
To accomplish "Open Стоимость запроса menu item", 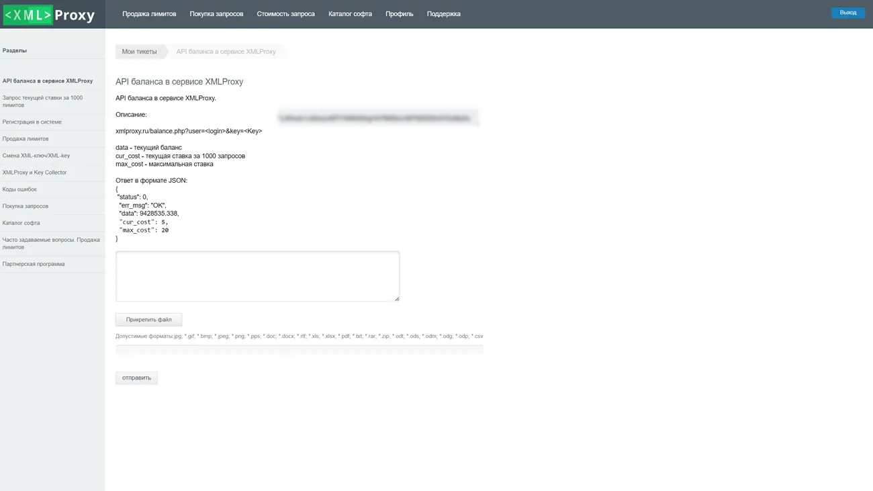I will coord(285,14).
